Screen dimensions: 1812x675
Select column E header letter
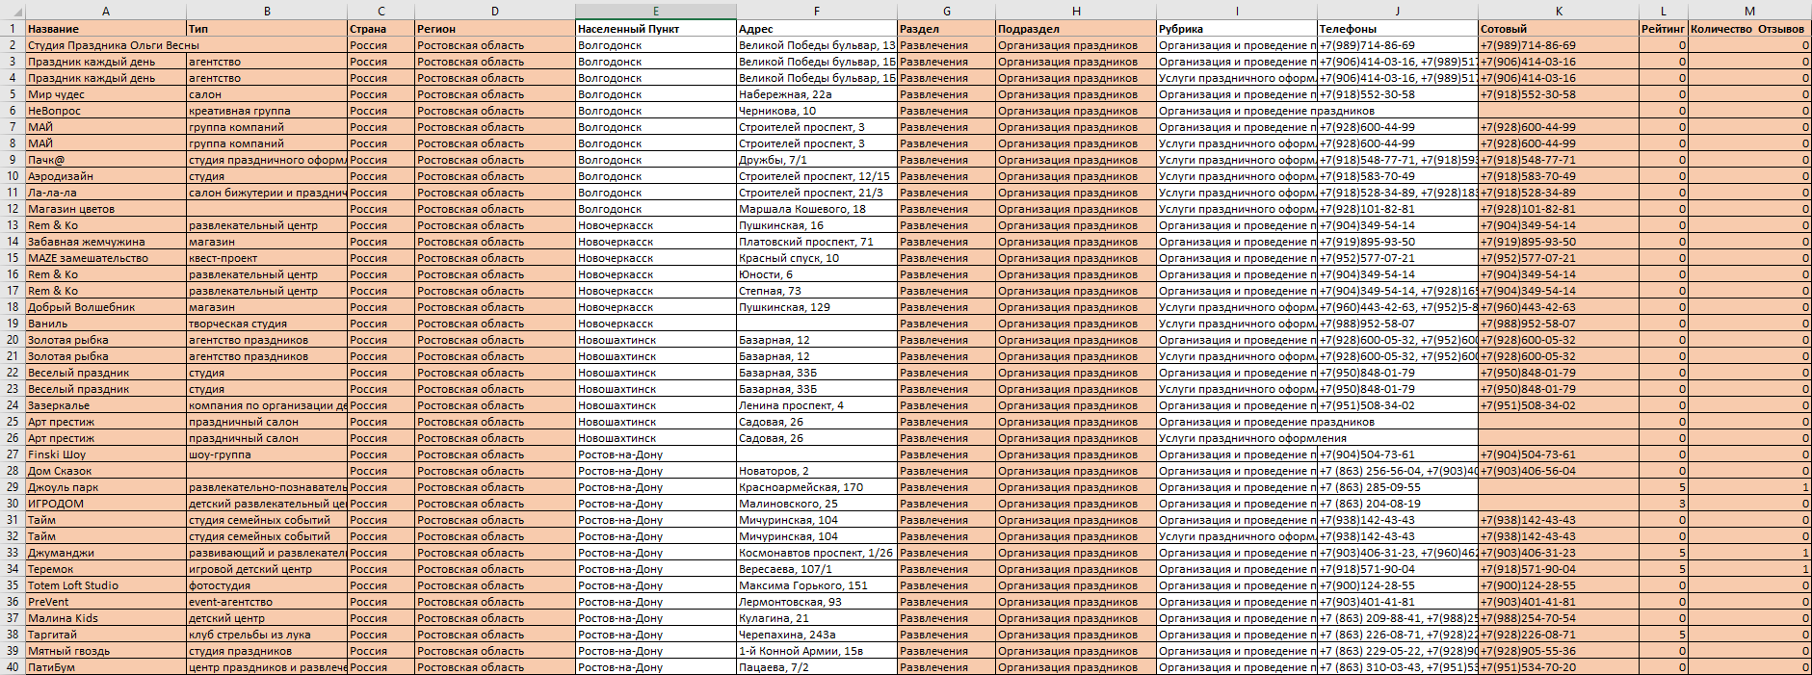point(655,11)
